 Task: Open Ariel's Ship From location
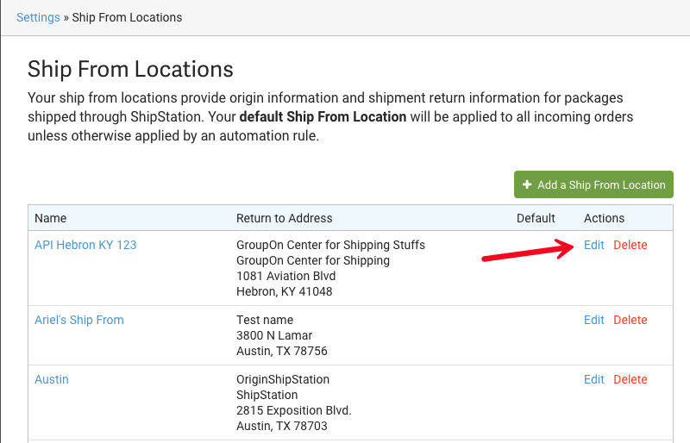tap(79, 320)
